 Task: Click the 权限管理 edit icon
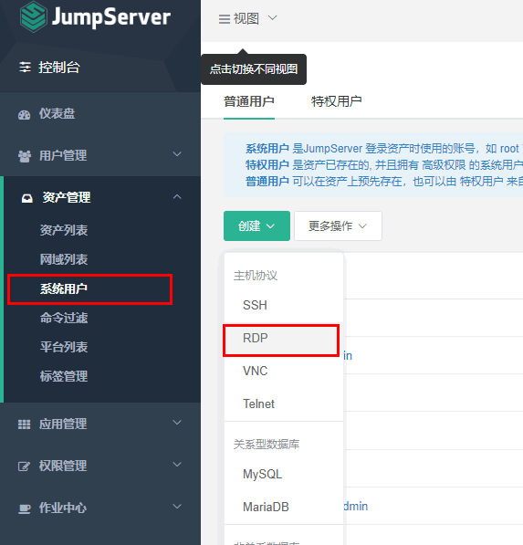(x=24, y=466)
